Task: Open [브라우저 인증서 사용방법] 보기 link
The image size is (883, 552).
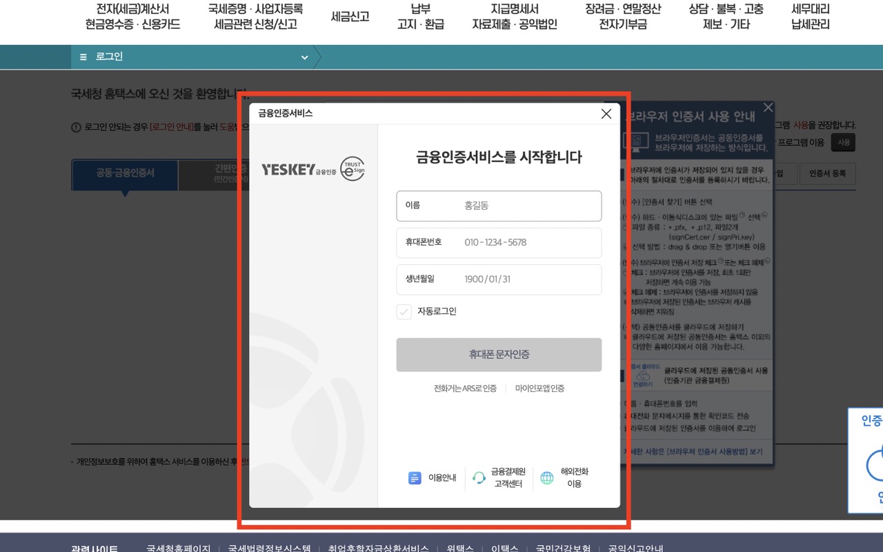Action: (x=716, y=451)
